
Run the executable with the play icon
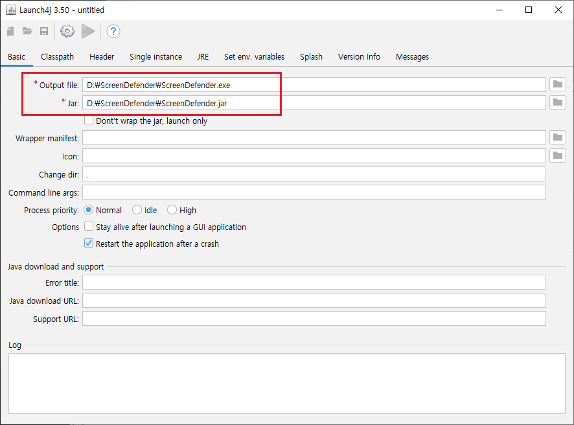pyautogui.click(x=88, y=31)
